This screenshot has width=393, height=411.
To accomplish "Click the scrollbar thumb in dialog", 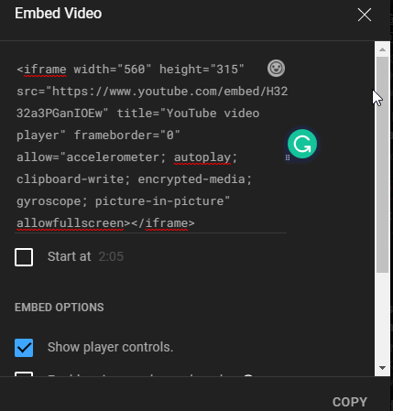I will [382, 165].
